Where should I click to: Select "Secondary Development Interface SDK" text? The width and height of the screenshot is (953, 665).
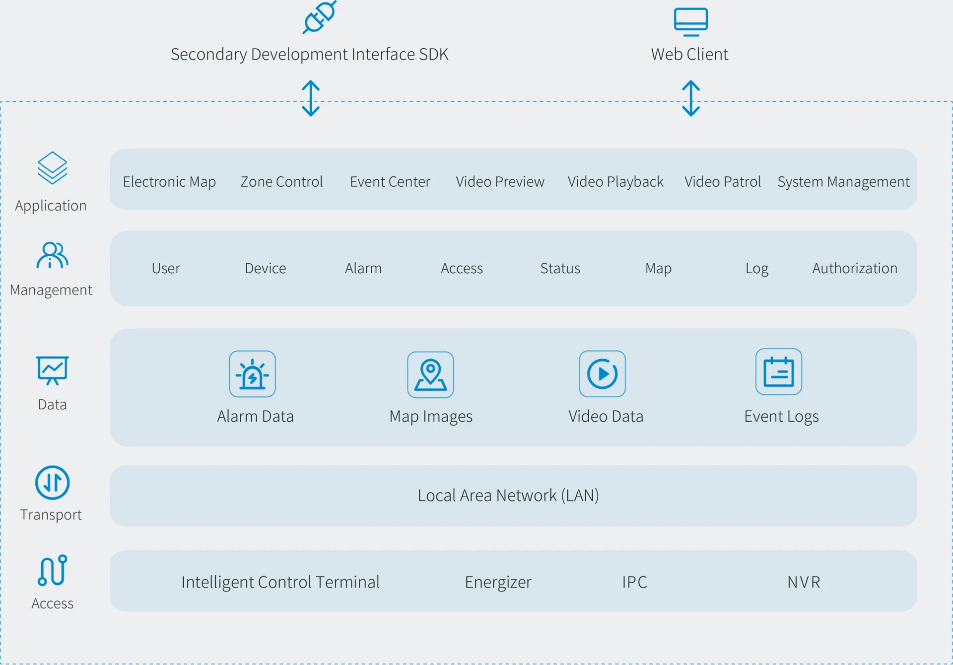click(309, 54)
